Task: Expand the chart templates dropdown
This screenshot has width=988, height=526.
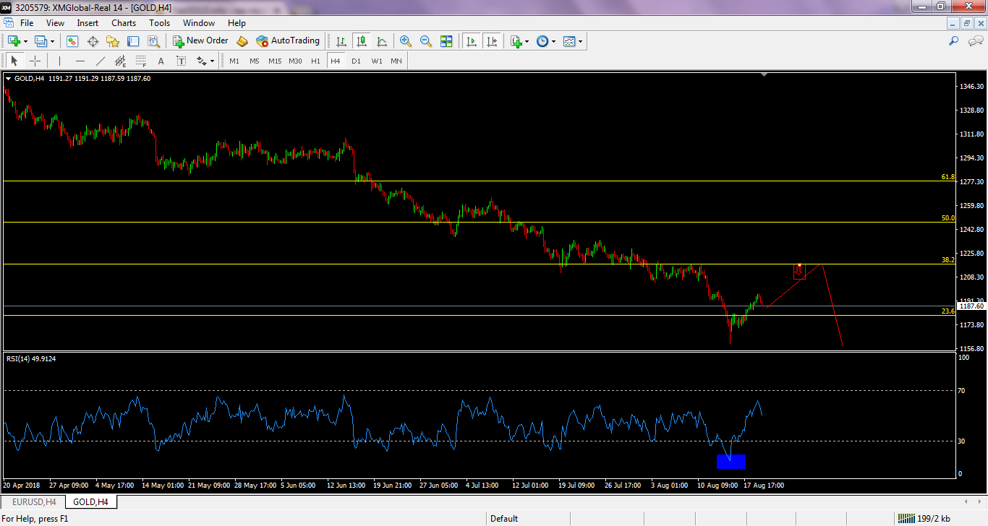Action: (x=580, y=41)
